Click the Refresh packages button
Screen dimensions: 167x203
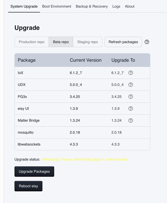pos(123,42)
